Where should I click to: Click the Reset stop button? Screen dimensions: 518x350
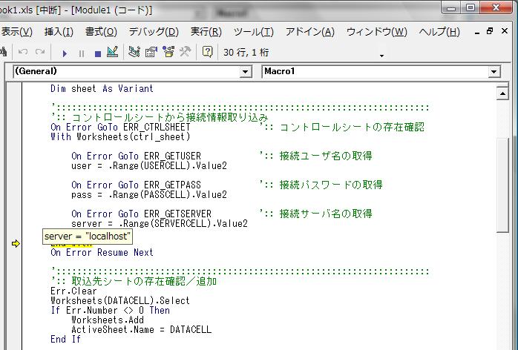(x=97, y=53)
